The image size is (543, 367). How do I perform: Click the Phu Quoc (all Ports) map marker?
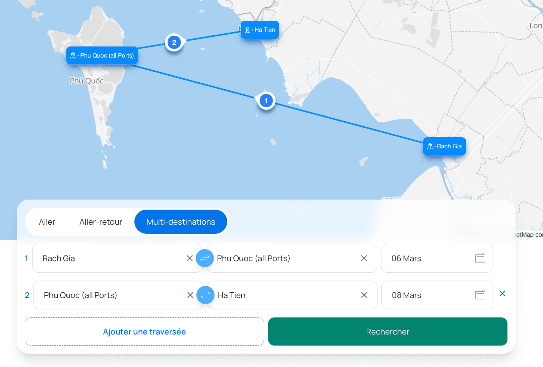click(102, 56)
